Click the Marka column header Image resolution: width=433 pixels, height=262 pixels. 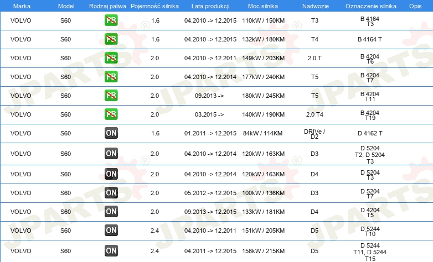[22, 6]
